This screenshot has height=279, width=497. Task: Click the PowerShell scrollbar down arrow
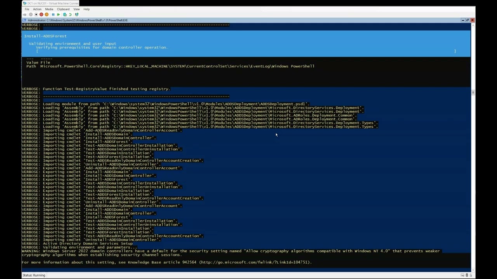point(473,269)
